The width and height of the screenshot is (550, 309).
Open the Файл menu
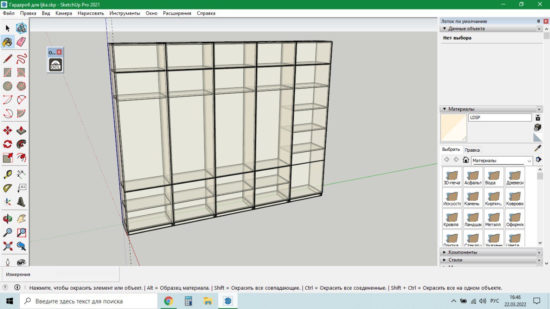[9, 13]
